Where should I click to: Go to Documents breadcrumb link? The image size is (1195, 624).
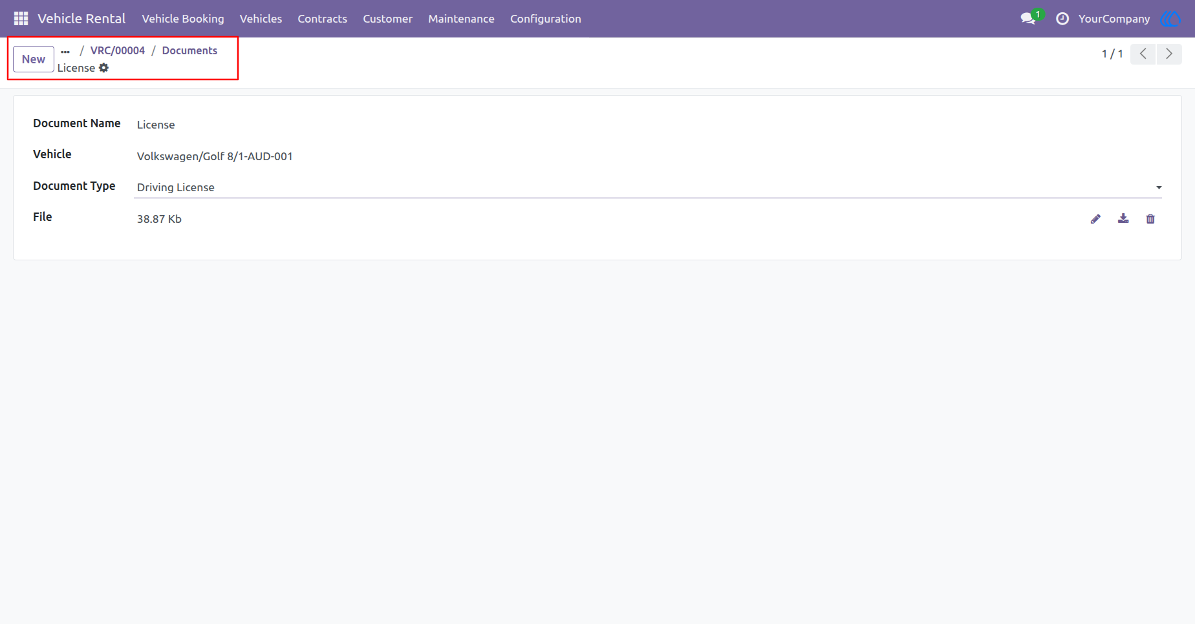tap(189, 50)
